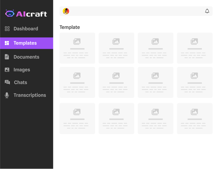
Task: Click the Images picture icon
Action: 7,70
